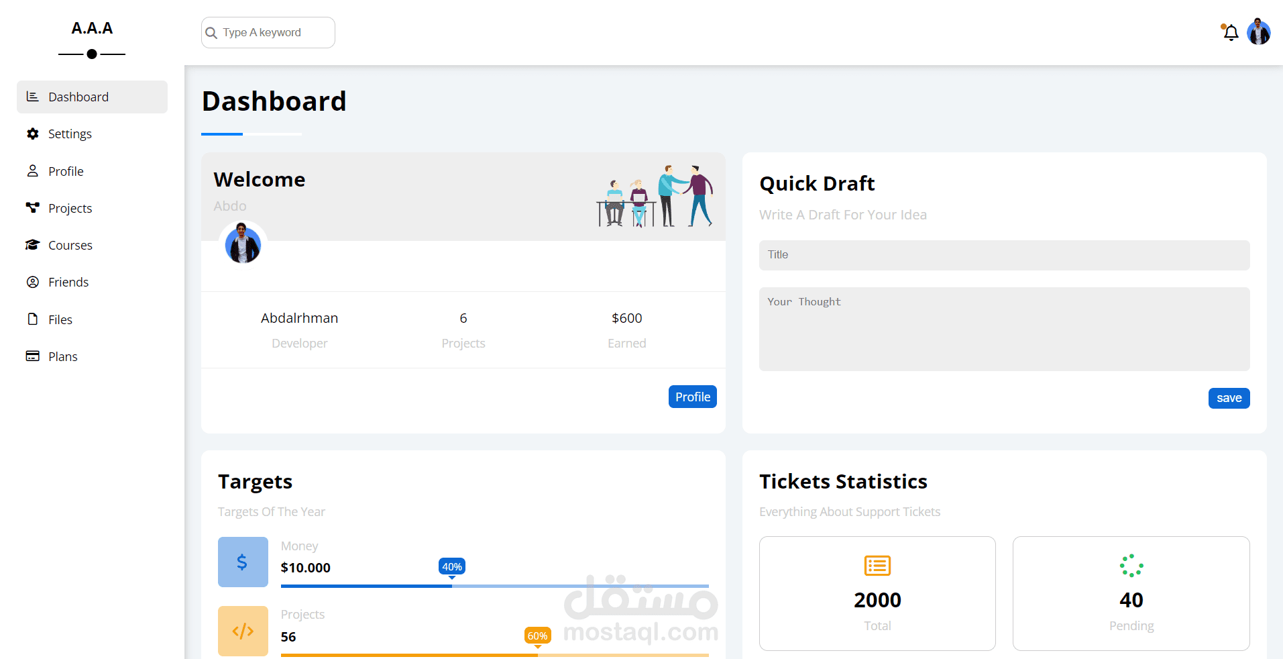
Task: Click the Earned label under $600
Action: [x=627, y=343]
